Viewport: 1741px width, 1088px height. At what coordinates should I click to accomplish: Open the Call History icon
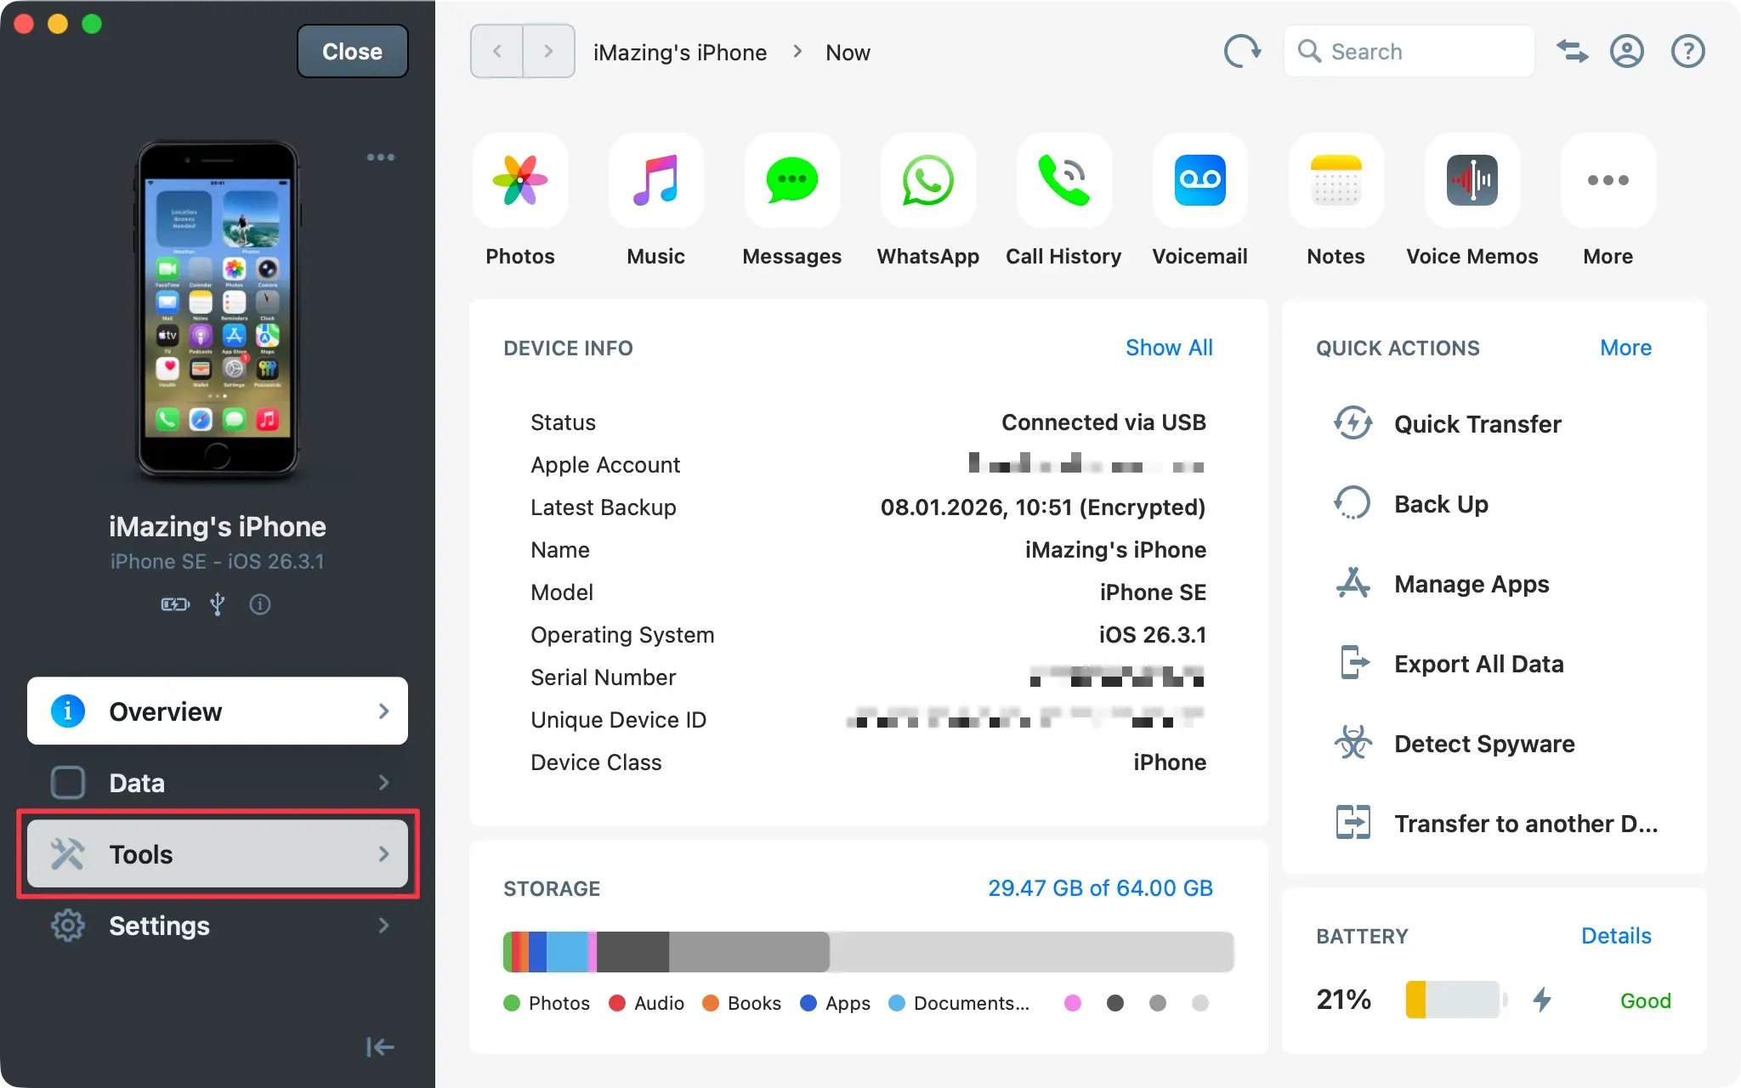coord(1064,180)
